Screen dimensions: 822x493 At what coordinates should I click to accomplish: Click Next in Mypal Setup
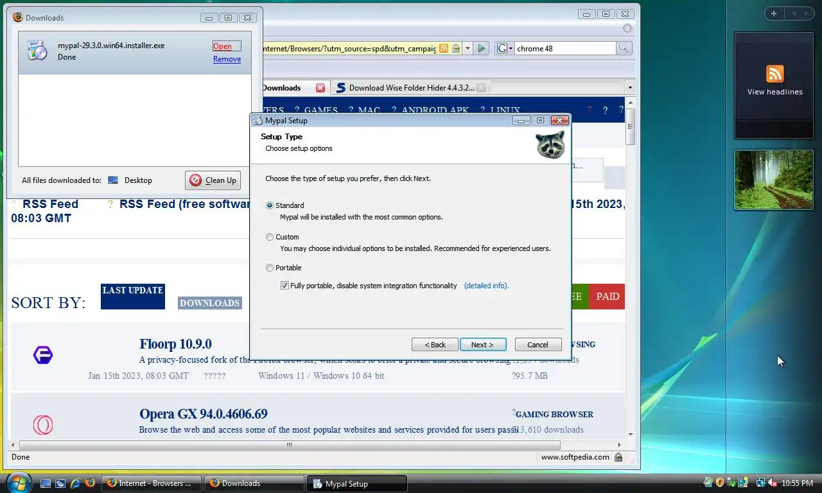pyautogui.click(x=483, y=345)
